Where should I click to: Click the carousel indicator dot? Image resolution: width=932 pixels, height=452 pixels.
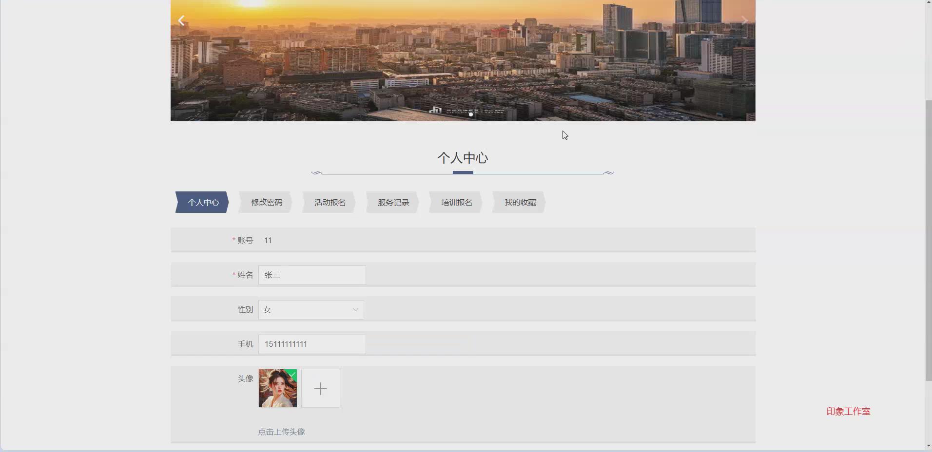coord(470,115)
